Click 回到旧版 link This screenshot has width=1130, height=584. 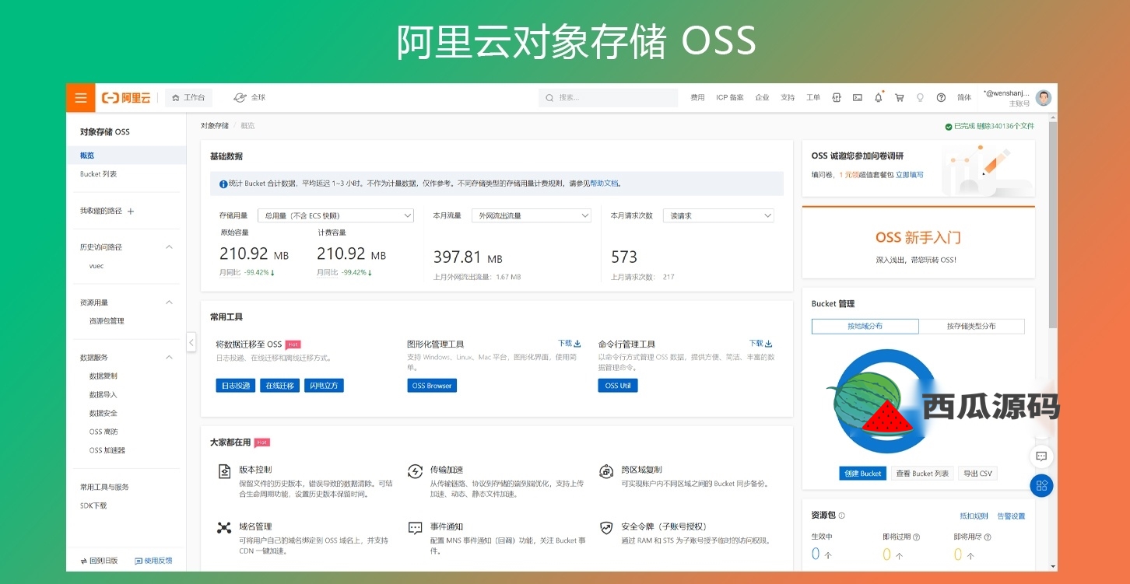point(99,561)
